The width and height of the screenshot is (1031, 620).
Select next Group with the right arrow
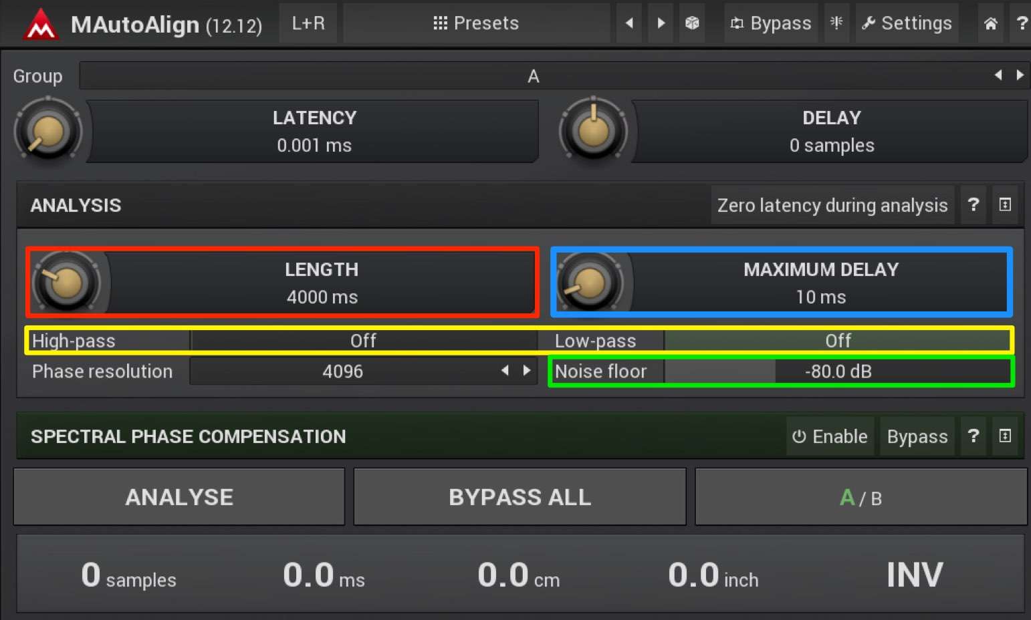tap(1020, 75)
